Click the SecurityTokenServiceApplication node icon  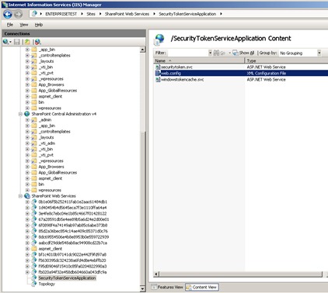click(x=34, y=278)
